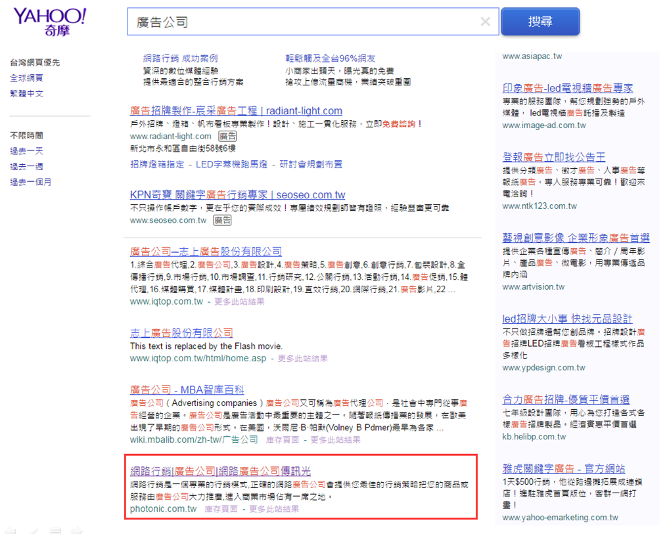Limit results to 過去一週
This screenshot has height=534, width=667.
[26, 167]
